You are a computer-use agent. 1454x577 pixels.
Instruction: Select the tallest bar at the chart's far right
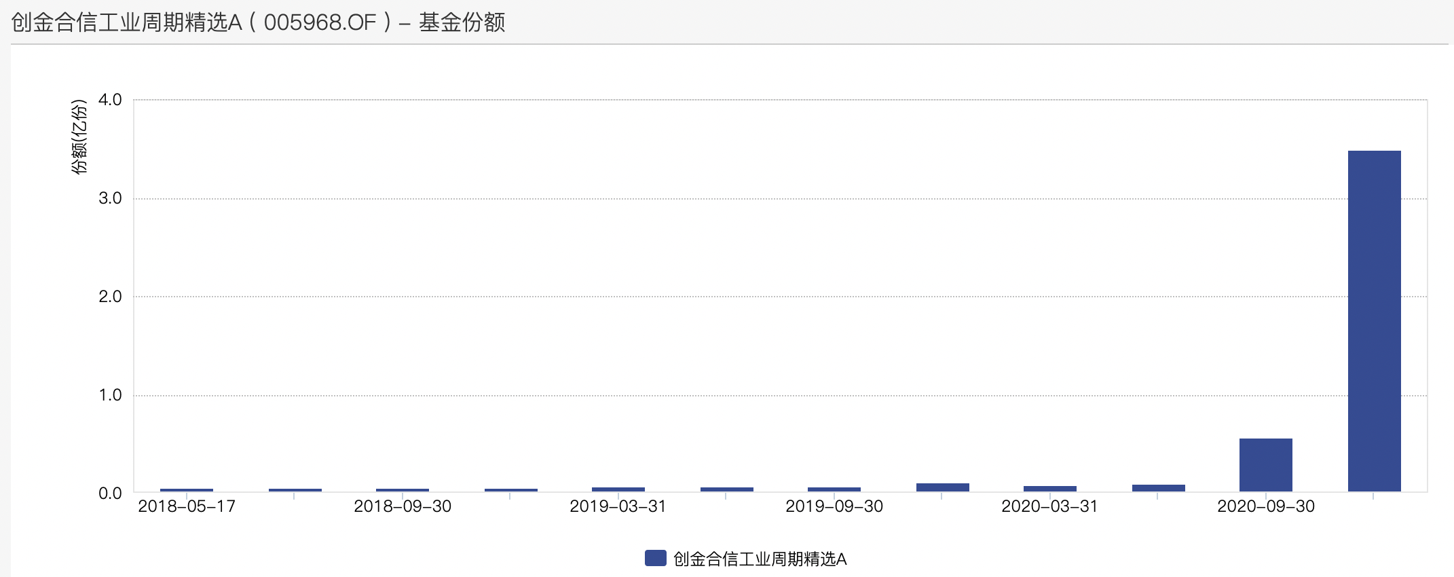[x=1374, y=321]
